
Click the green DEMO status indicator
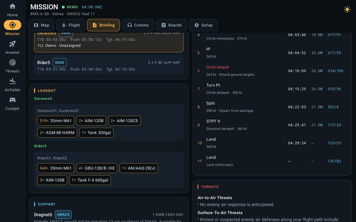(x=70, y=7)
